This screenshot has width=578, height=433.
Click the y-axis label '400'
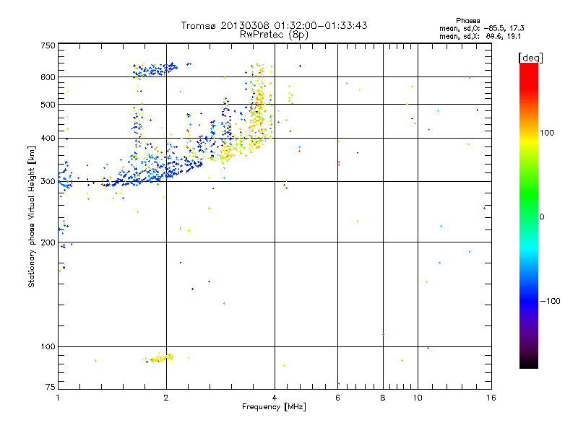click(48, 139)
